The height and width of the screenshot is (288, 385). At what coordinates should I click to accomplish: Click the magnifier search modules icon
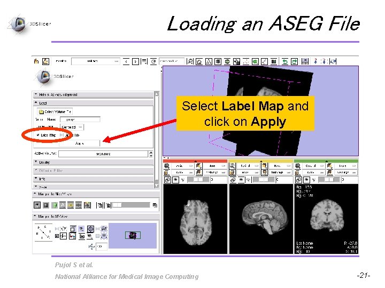click(x=190, y=61)
